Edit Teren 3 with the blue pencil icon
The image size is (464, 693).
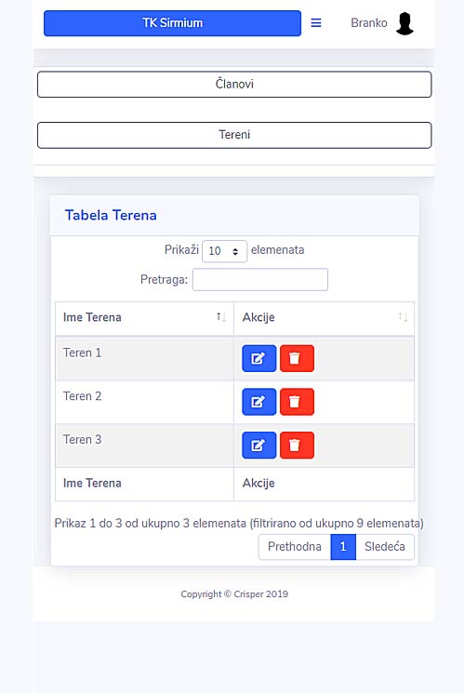click(259, 445)
